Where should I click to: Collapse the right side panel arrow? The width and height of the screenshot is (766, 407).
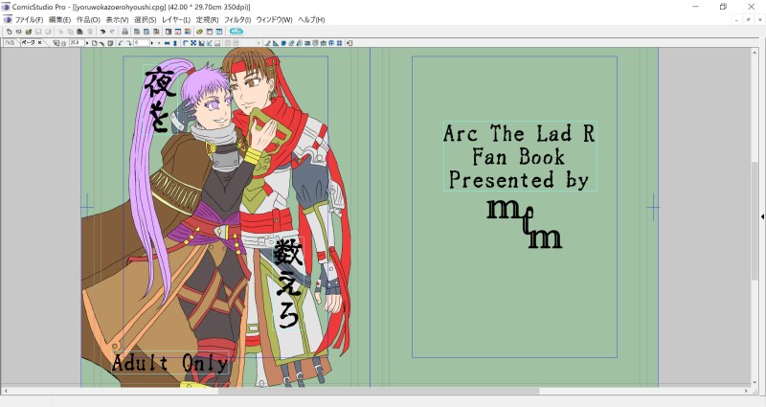click(x=762, y=216)
